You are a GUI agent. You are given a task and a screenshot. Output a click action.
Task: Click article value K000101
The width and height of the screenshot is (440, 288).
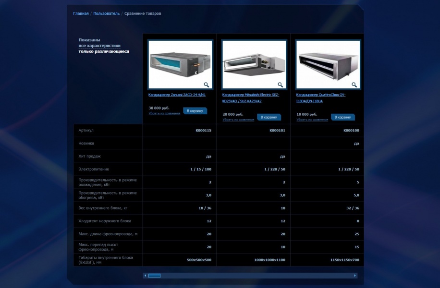277,131
